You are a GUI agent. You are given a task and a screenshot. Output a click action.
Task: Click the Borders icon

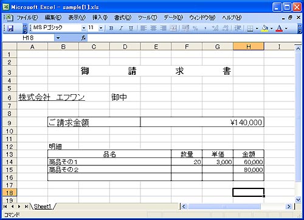tap(250, 29)
